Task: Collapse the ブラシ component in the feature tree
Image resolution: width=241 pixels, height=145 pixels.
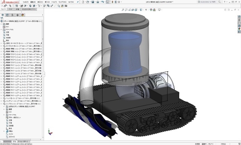Action: point(1,104)
